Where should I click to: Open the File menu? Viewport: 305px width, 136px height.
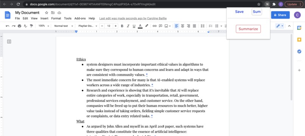(x=17, y=18)
